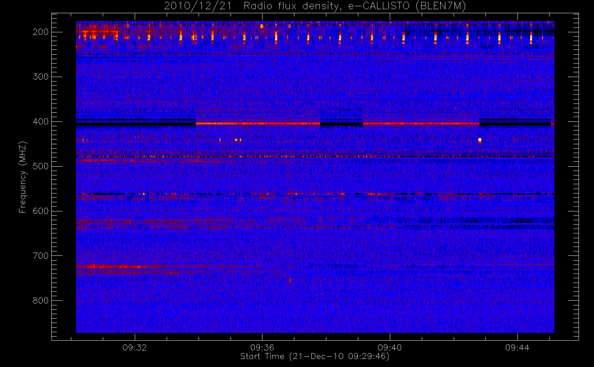Viewport: 594px width, 367px height.
Task: Click the 500 frequency tick label
Action: pos(41,166)
